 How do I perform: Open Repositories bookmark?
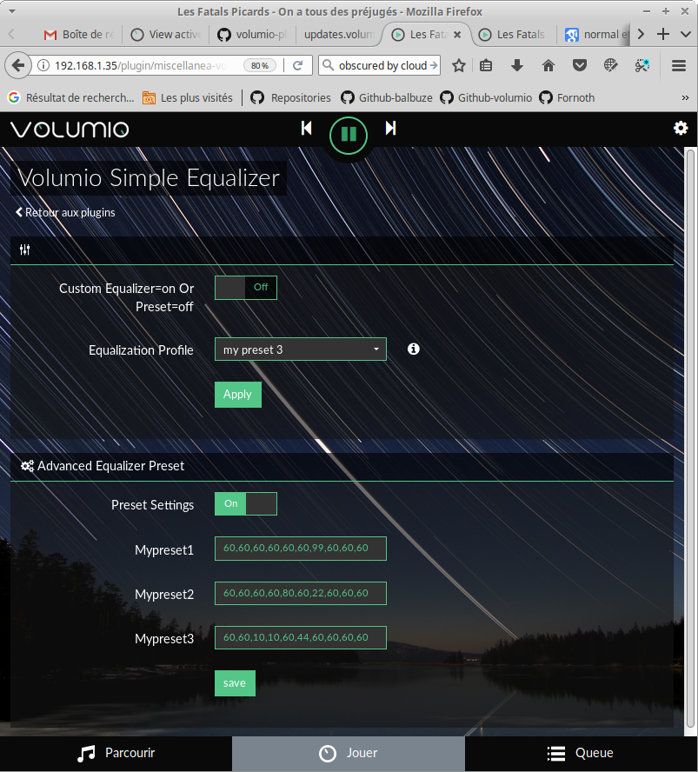click(290, 97)
